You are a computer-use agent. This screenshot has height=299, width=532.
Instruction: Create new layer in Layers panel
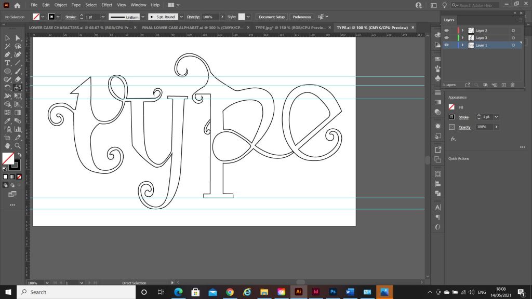[503, 85]
